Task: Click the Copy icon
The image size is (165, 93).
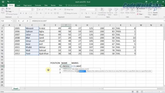Action: (7, 11)
